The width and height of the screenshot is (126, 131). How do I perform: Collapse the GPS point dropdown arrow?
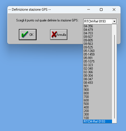pyautogui.click(x=114, y=21)
